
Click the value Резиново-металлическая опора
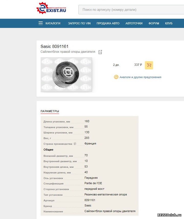(106, 194)
